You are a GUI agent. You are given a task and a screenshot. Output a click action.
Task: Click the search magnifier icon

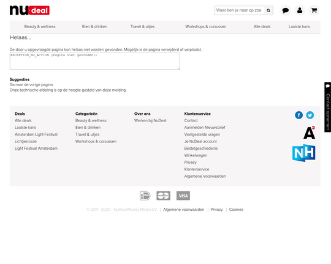point(268,10)
